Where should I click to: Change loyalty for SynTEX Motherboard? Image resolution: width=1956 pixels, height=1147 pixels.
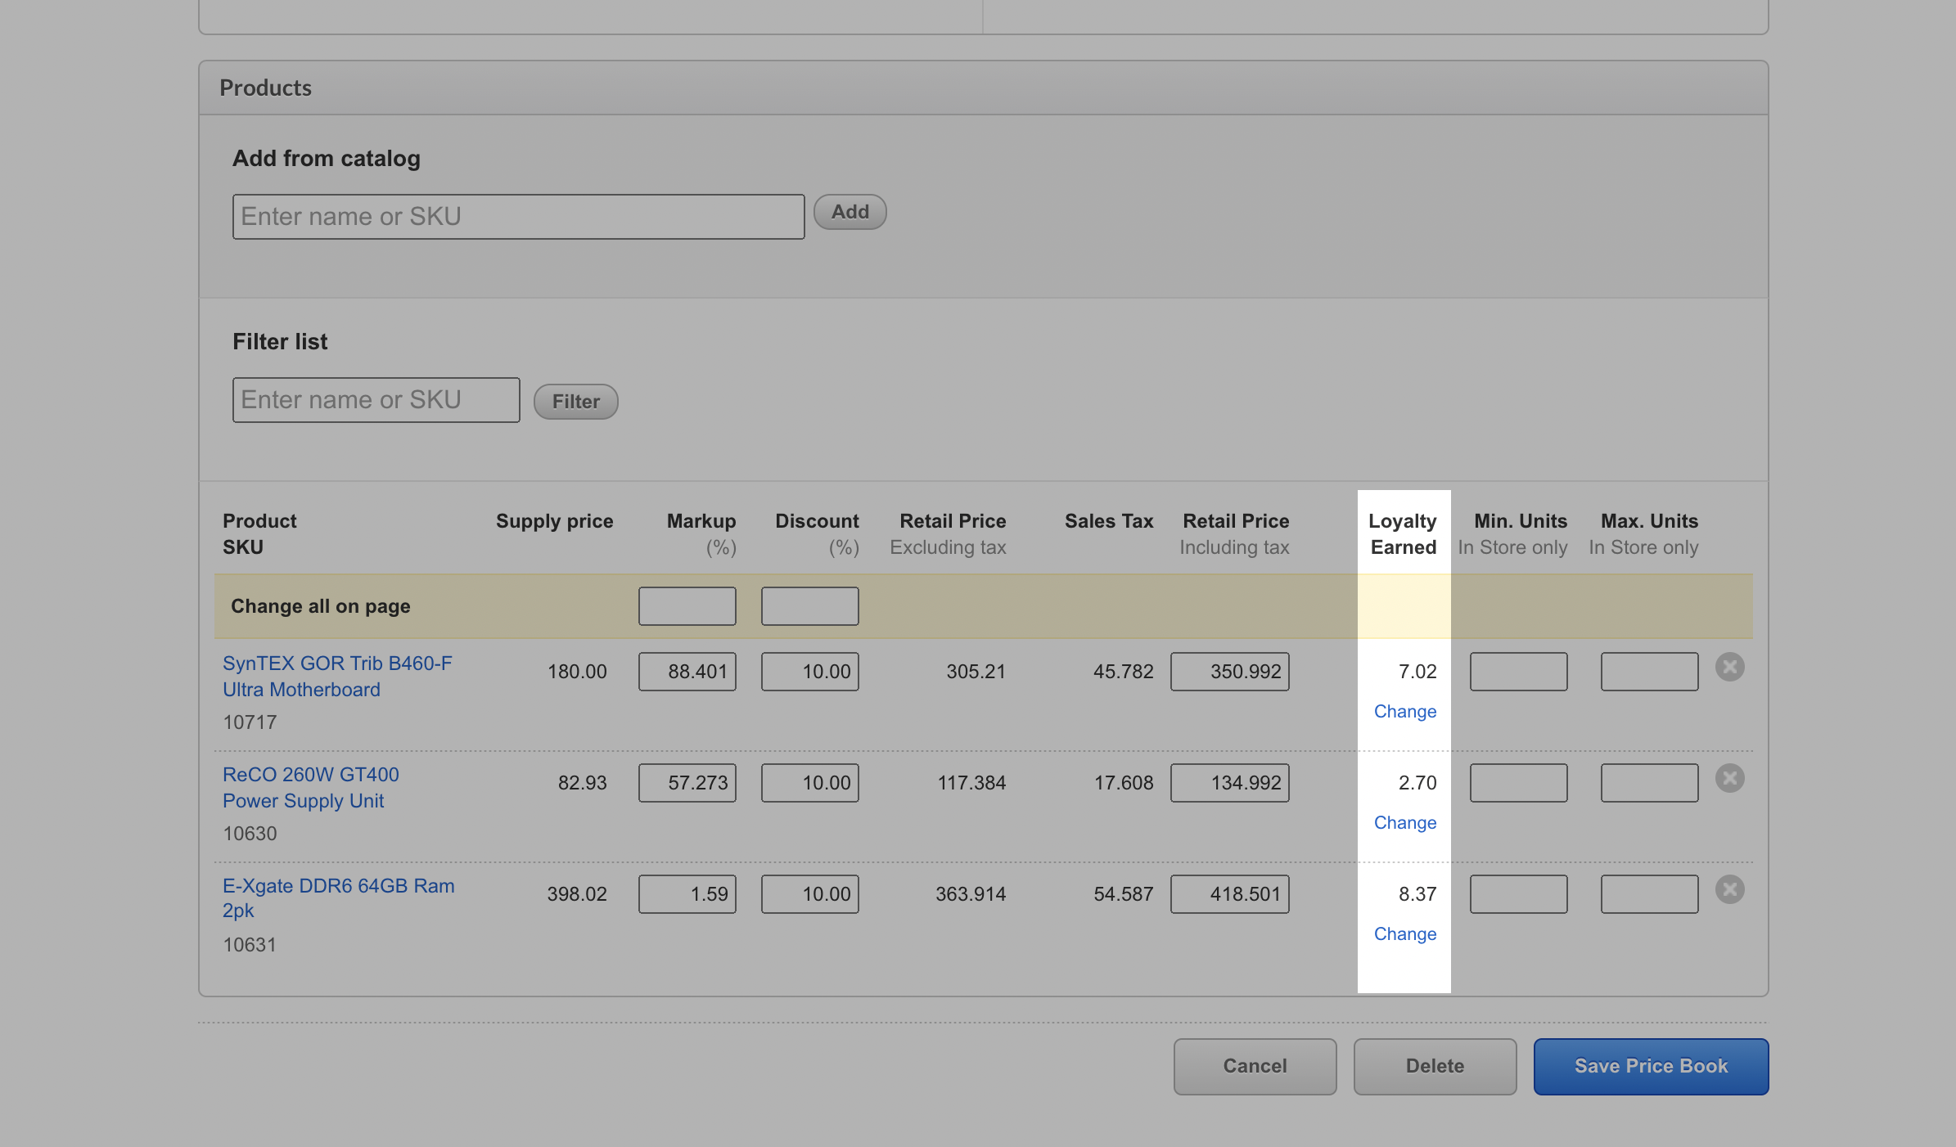click(x=1404, y=712)
